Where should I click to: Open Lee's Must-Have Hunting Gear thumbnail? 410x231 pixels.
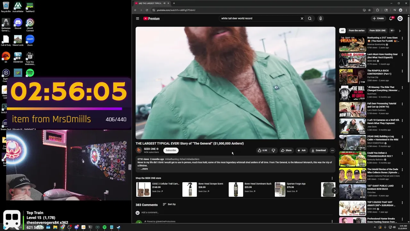click(352, 60)
